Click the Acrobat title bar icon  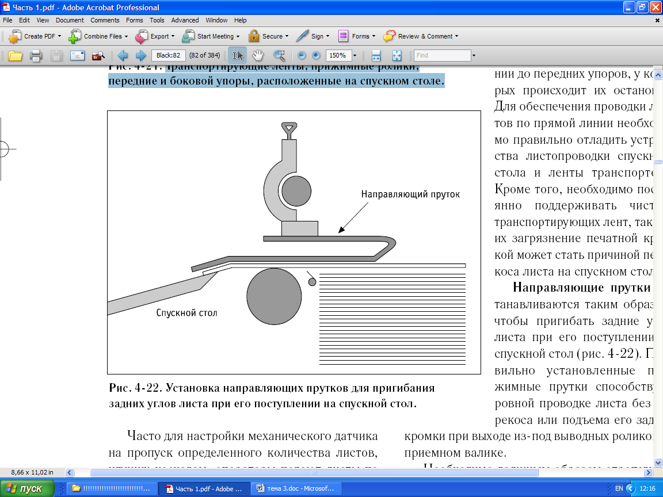[x=6, y=7]
